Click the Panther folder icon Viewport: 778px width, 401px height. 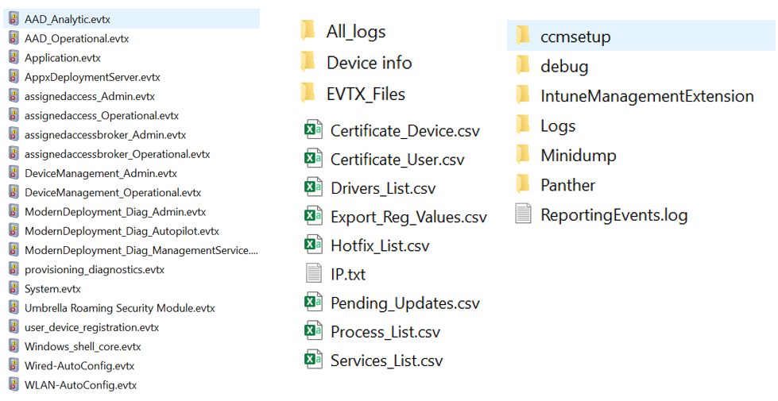click(522, 184)
